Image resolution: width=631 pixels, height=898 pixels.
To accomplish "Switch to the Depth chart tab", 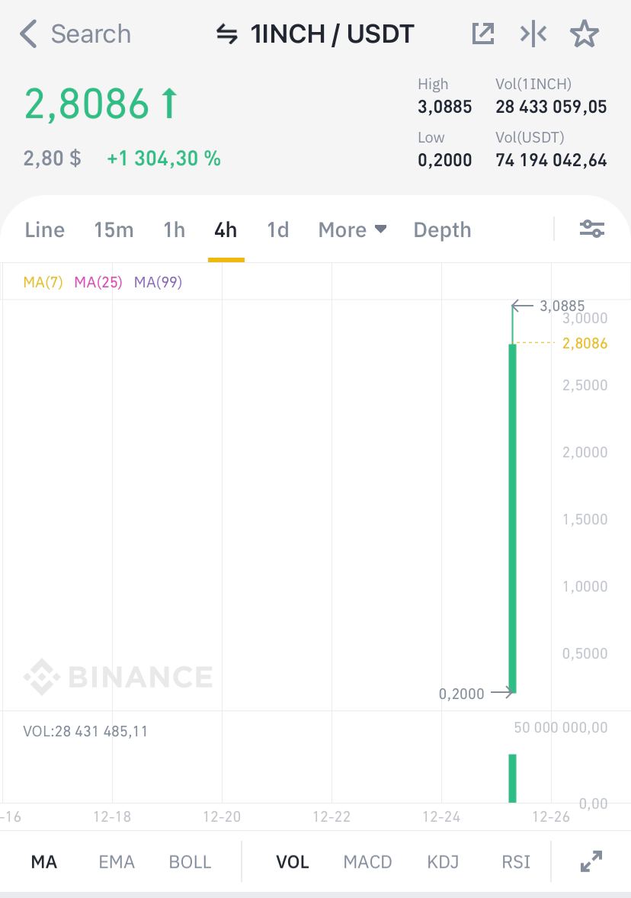I will (x=442, y=230).
